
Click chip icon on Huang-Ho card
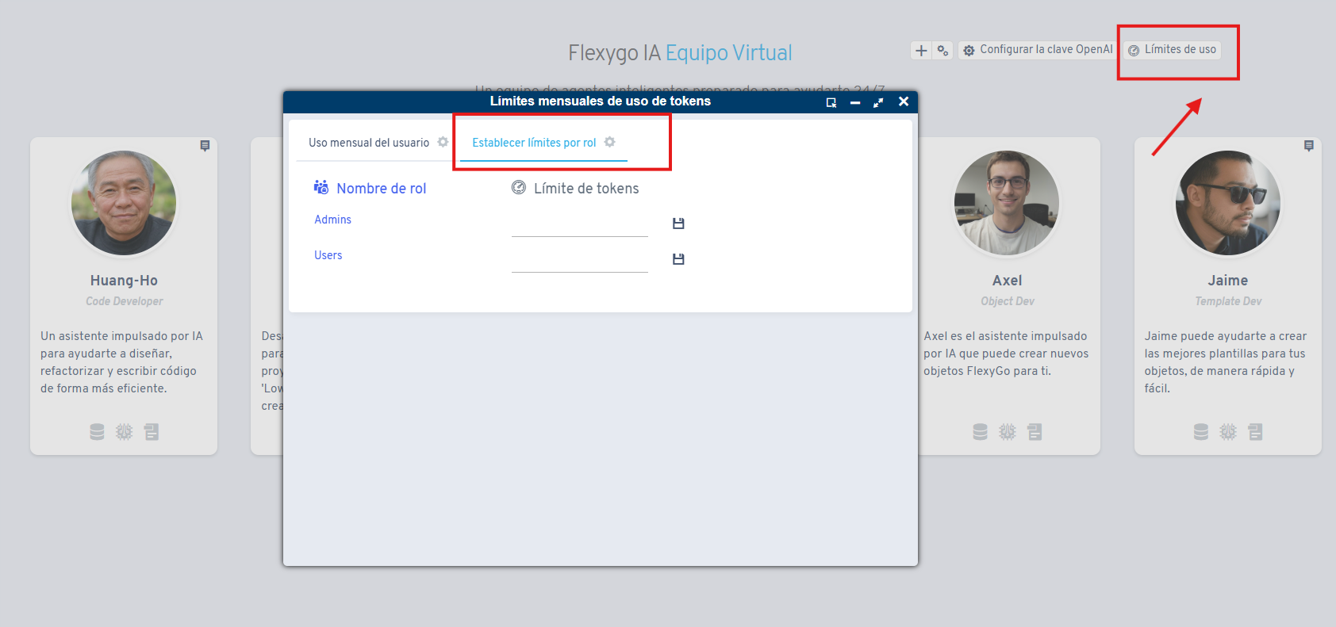[x=124, y=432]
